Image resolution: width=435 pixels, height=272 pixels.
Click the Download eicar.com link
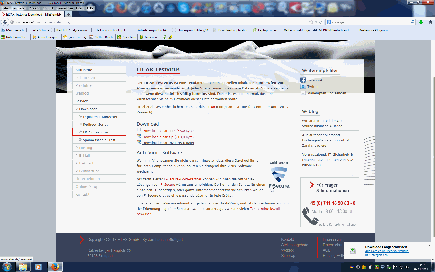tap(168, 131)
